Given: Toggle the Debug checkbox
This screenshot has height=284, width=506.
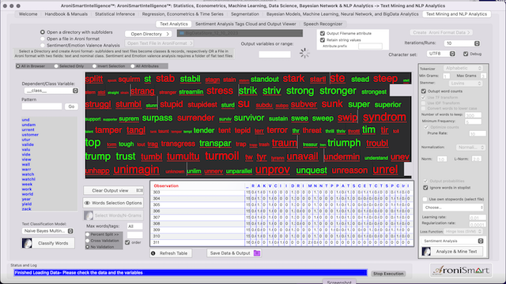Looking at the screenshot, I should (466, 54).
